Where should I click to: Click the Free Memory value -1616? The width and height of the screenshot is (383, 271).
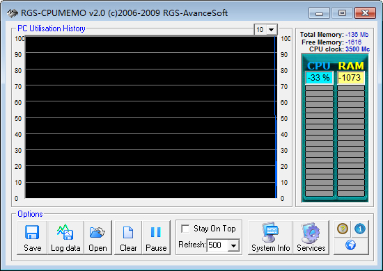[x=354, y=42]
